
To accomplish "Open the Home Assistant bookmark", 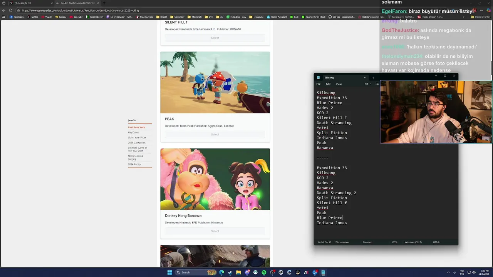I will point(277,17).
